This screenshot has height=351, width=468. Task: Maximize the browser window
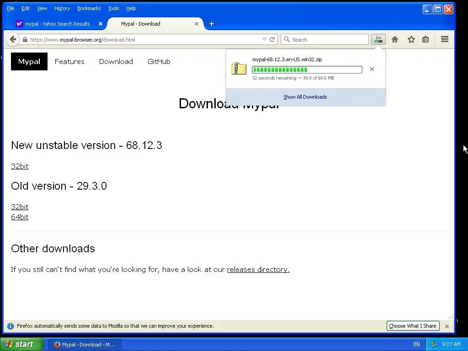pos(438,10)
